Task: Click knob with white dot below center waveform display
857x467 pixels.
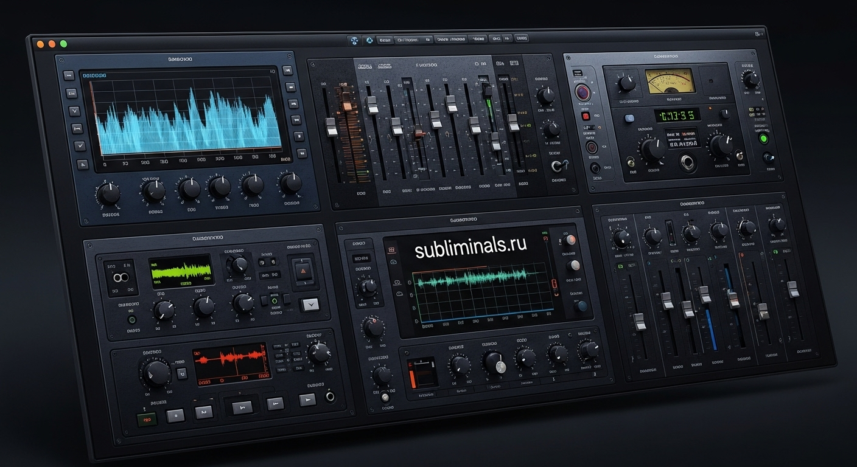Action: [x=494, y=364]
